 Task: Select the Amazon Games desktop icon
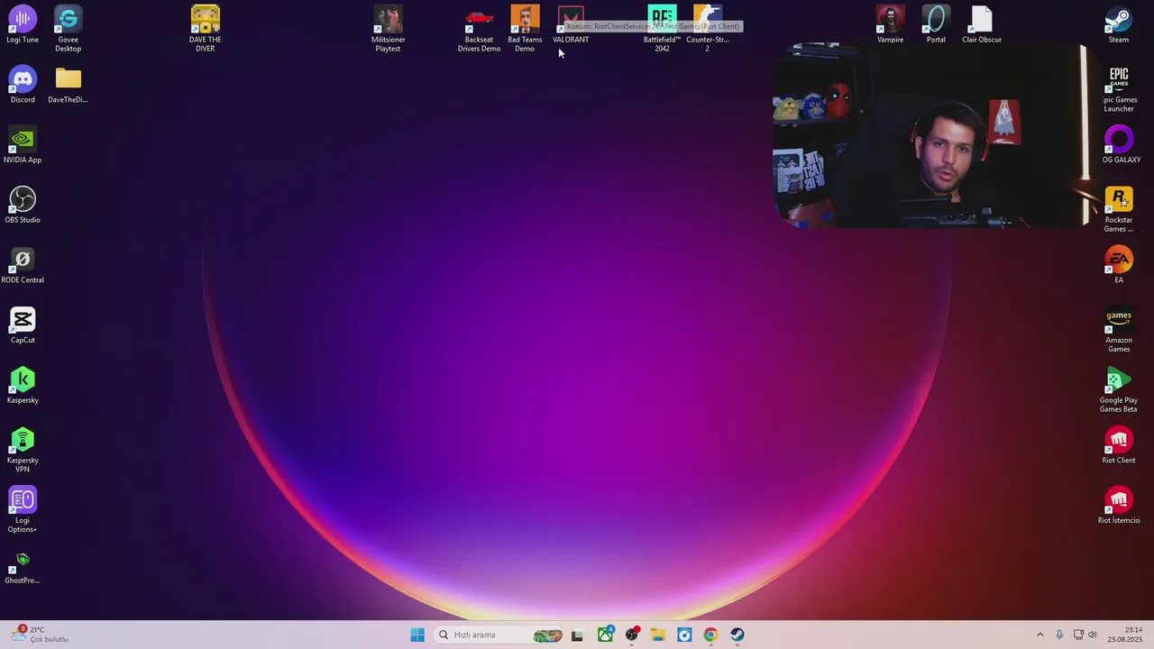coord(1119,330)
